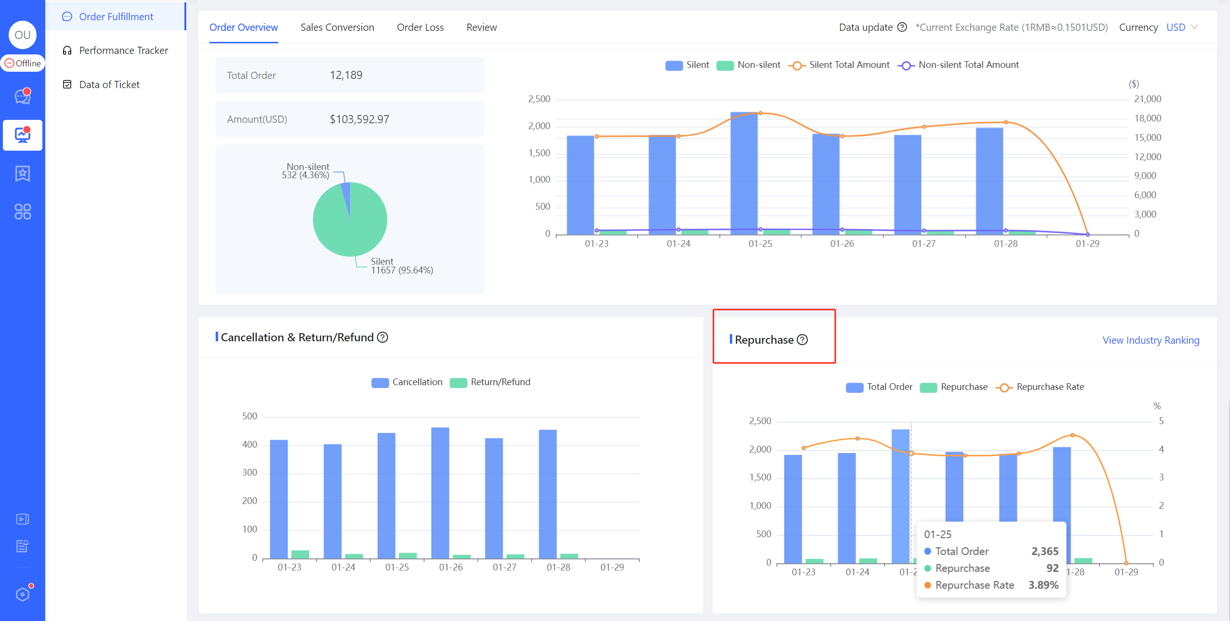The width and height of the screenshot is (1230, 621).
Task: Open the notes list sidebar icon
Action: (23, 546)
